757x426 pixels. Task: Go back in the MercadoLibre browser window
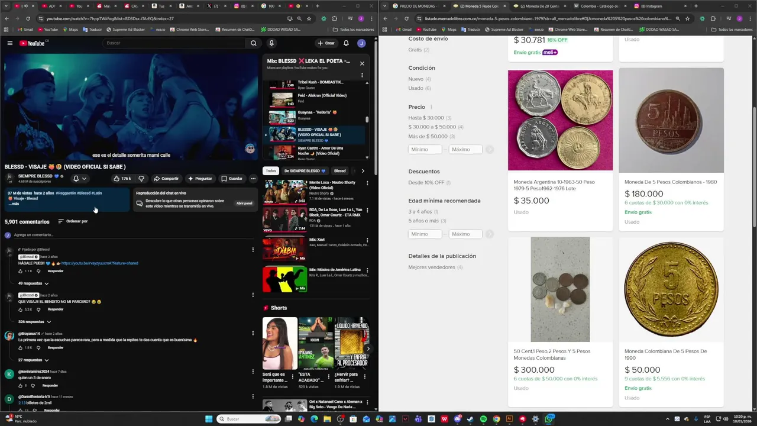pyautogui.click(x=385, y=18)
